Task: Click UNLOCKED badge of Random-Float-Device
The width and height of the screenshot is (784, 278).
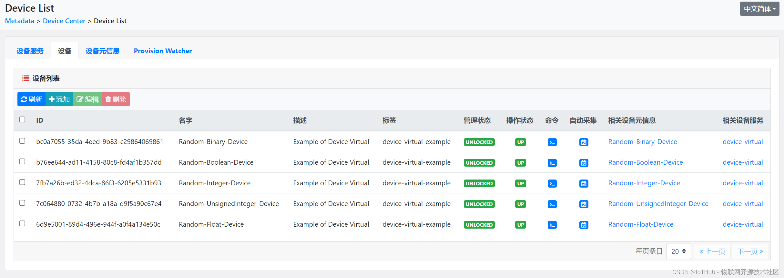Action: (x=479, y=225)
